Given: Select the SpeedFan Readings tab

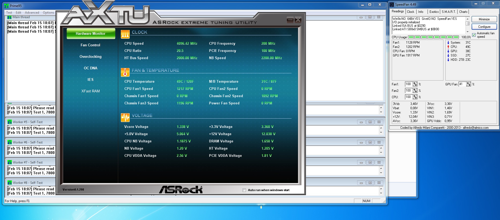Looking at the screenshot, I should [398, 11].
